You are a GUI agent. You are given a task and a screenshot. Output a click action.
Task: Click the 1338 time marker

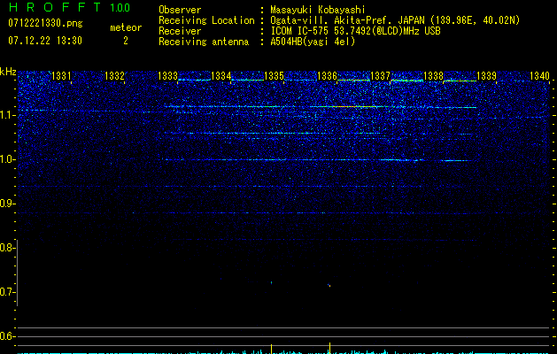tap(433, 76)
